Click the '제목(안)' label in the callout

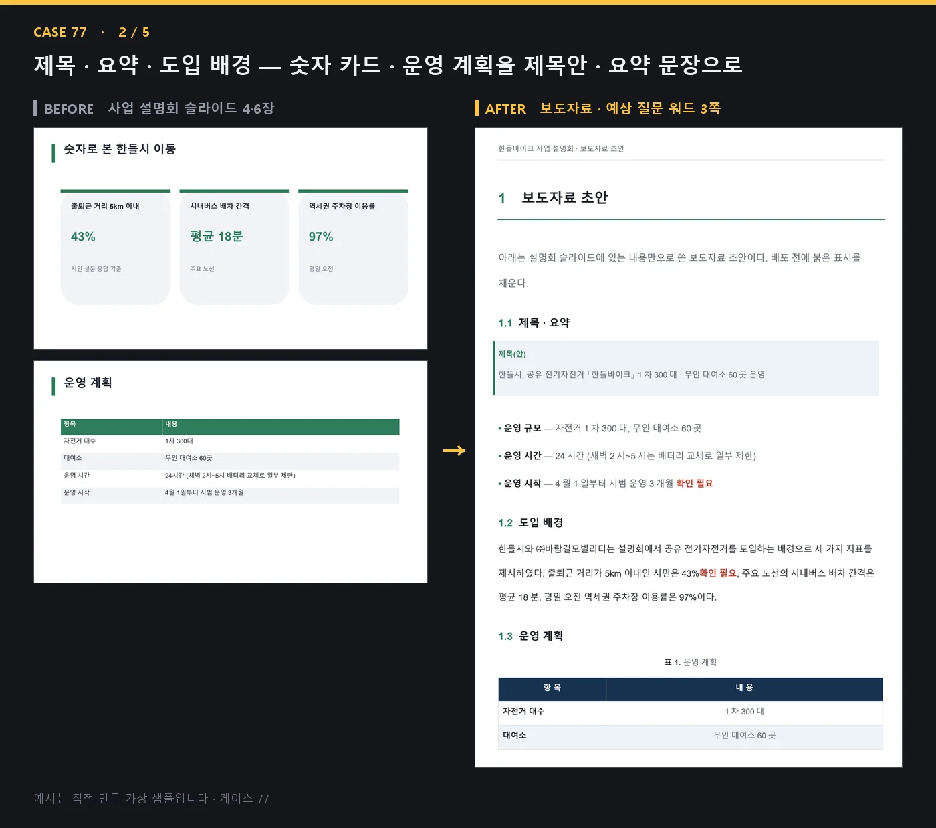[512, 354]
